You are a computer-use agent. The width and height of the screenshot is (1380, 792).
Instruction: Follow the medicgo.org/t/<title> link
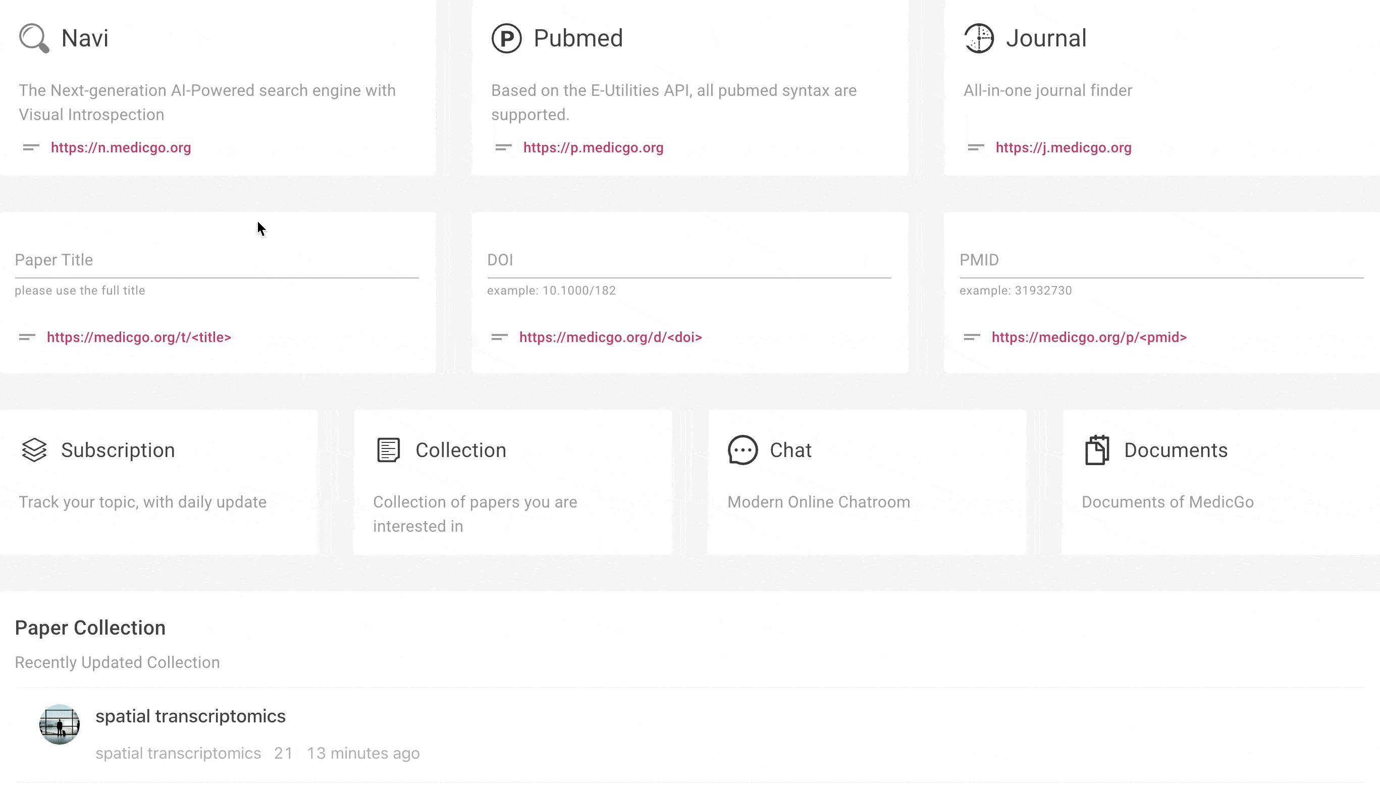coord(139,337)
